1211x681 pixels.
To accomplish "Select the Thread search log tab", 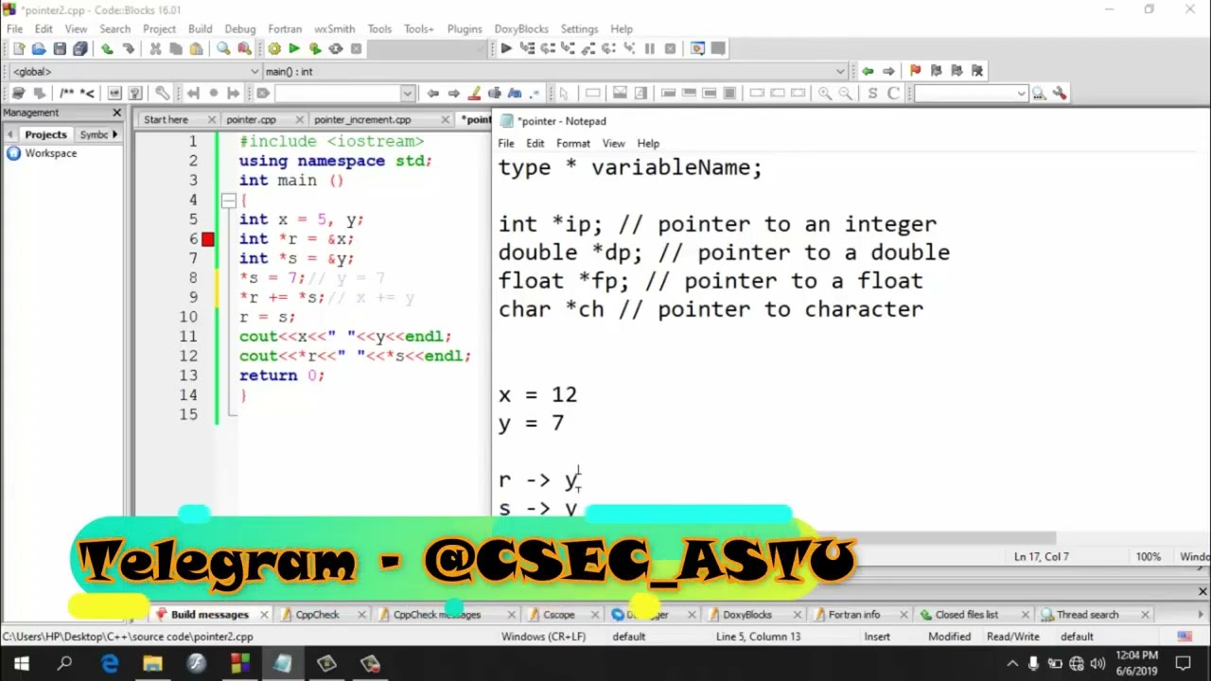I will 1087,615.
